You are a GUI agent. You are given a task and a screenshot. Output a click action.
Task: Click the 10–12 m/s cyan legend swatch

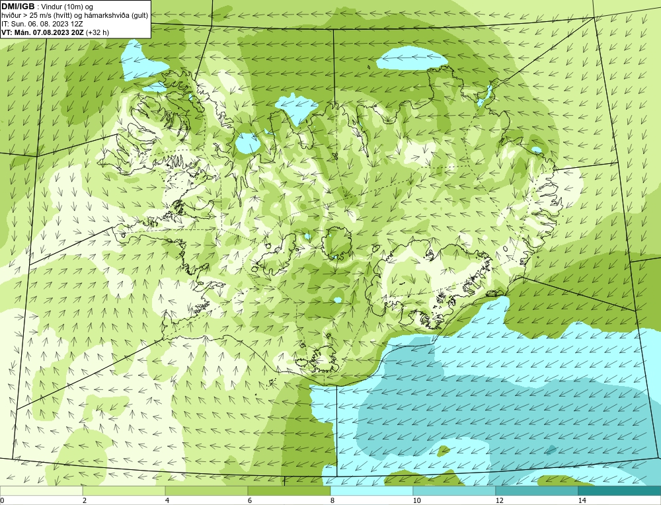click(455, 490)
